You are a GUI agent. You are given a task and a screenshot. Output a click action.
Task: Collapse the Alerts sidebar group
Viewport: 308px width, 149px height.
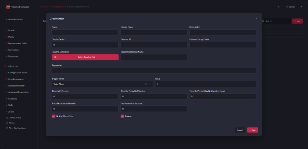coord(6,112)
